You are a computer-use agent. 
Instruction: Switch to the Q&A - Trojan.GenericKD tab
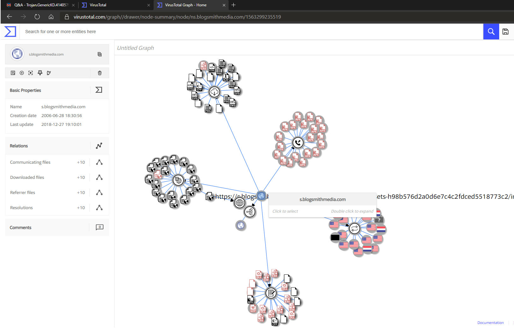point(41,5)
